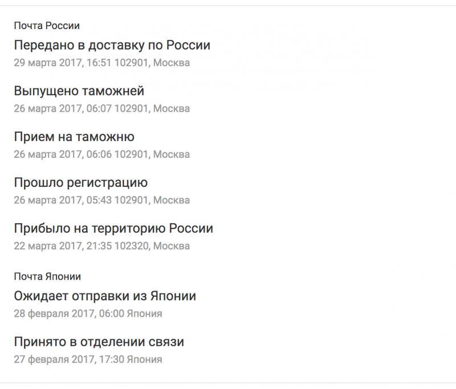Click the "Почта Японии" section header
The width and height of the screenshot is (456, 389).
point(47,277)
